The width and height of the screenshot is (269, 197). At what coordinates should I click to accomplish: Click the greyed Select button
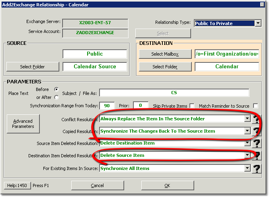pyautogui.click(x=163, y=33)
